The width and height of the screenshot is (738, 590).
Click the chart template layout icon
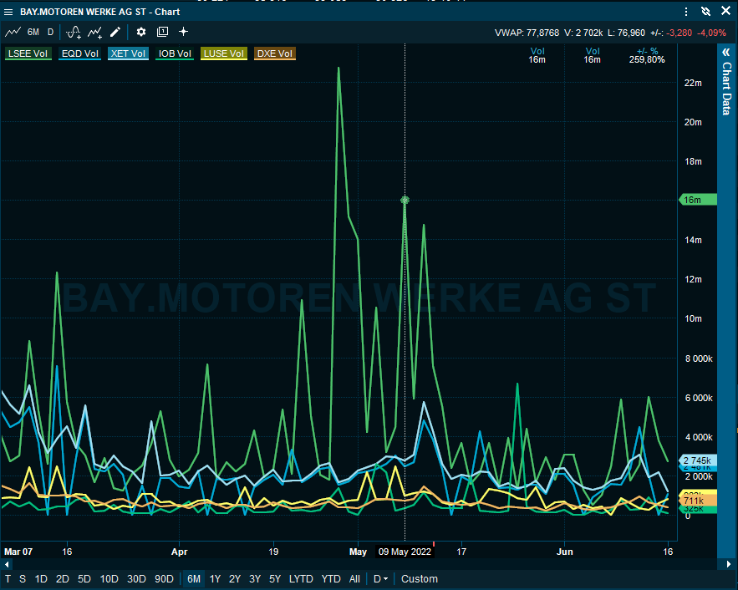[162, 32]
